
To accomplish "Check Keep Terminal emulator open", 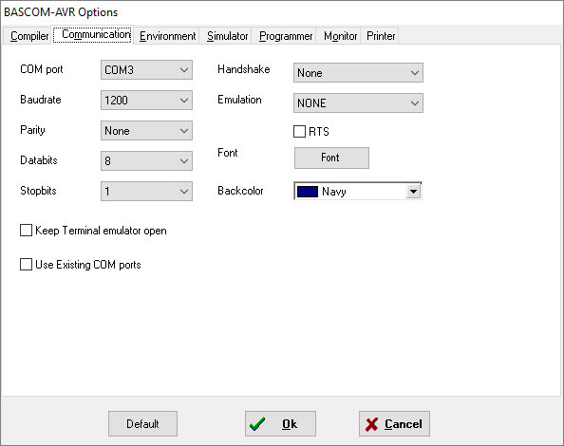I will pos(26,231).
